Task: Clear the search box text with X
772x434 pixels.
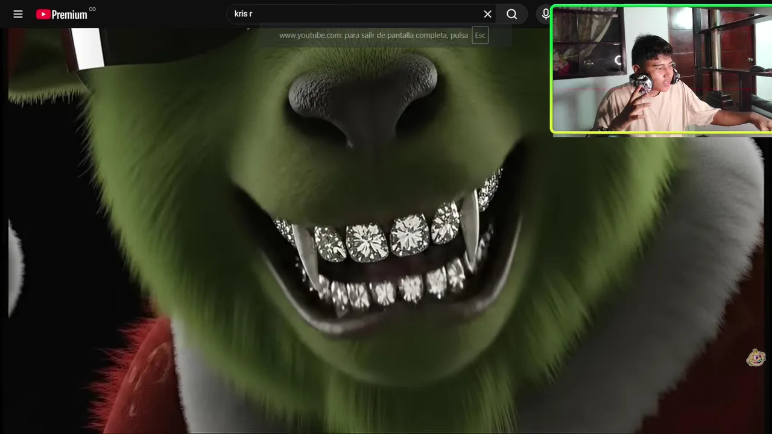Action: tap(487, 14)
